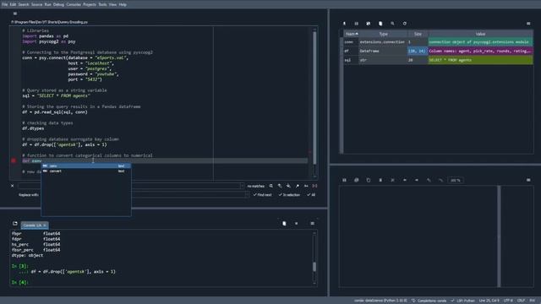Click the In selection replace button
Viewport: 541px width, 304px height.
coord(289,195)
